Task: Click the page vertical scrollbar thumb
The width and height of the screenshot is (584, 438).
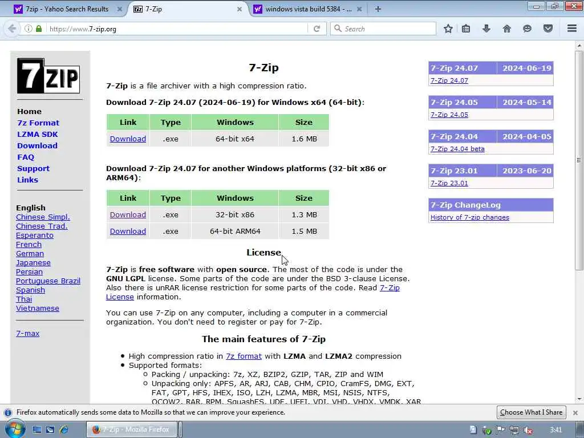Action: [x=579, y=160]
